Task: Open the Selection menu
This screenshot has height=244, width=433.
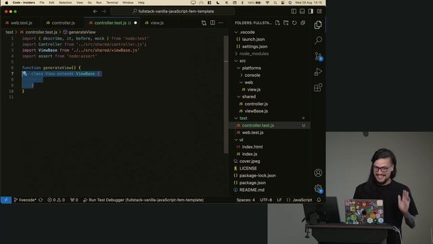Action: coord(66,3)
